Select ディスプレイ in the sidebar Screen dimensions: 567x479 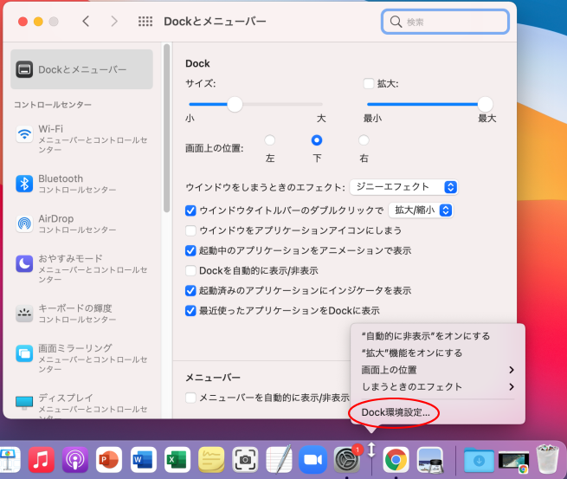pos(81,405)
